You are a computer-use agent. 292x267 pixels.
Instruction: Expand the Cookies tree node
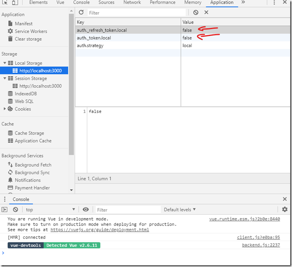coord(5,109)
